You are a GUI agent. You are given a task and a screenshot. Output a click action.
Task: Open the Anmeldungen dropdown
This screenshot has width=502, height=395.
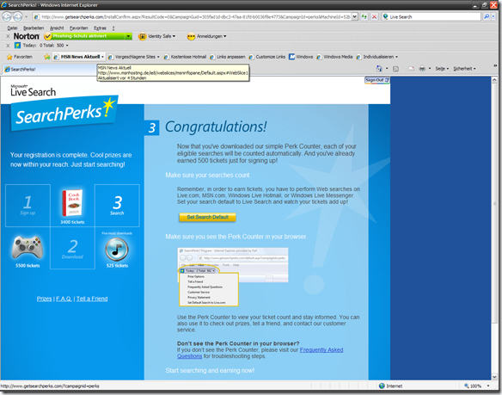click(207, 36)
